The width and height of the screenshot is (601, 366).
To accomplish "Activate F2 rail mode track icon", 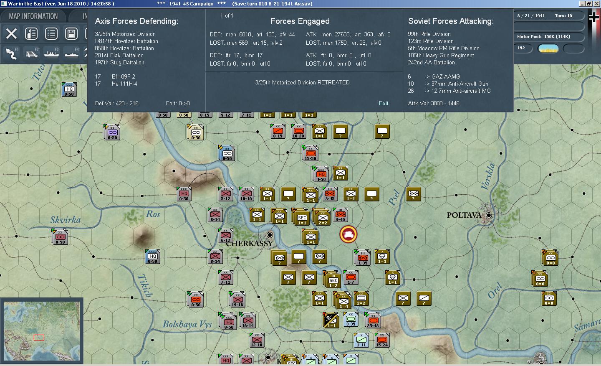I will point(31,53).
